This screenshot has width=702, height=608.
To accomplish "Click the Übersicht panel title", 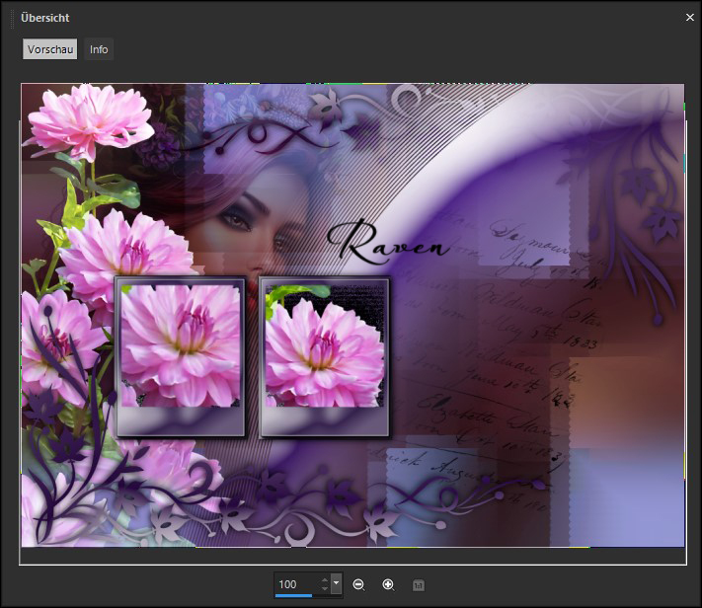I will (44, 18).
